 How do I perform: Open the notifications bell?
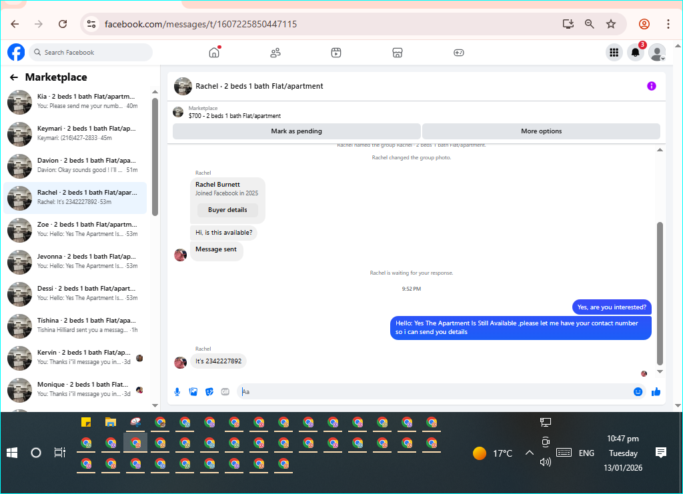click(636, 53)
